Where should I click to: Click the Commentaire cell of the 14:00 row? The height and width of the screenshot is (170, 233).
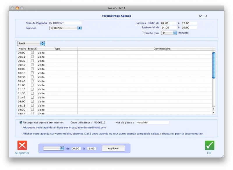(145, 101)
